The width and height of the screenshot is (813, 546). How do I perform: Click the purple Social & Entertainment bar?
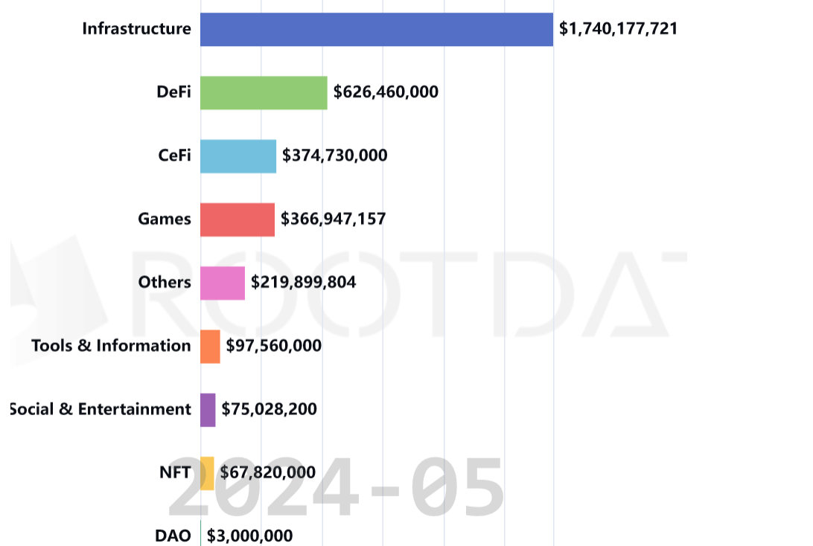pyautogui.click(x=208, y=410)
